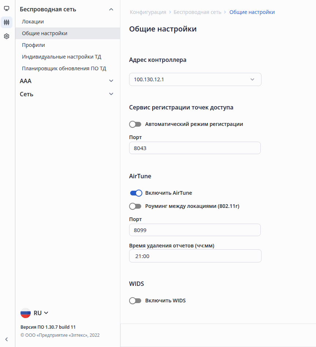Image resolution: width=316 pixels, height=347 pixels.
Task: Open Индивидуальные настройки ТД page
Action: click(x=61, y=57)
